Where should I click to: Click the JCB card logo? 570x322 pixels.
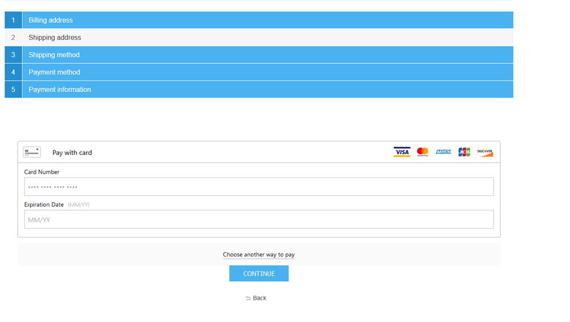pyautogui.click(x=464, y=152)
